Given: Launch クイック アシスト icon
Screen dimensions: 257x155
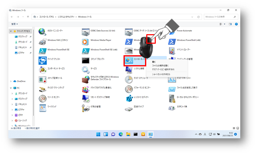Looking at the screenshot, I should coord(43,60).
